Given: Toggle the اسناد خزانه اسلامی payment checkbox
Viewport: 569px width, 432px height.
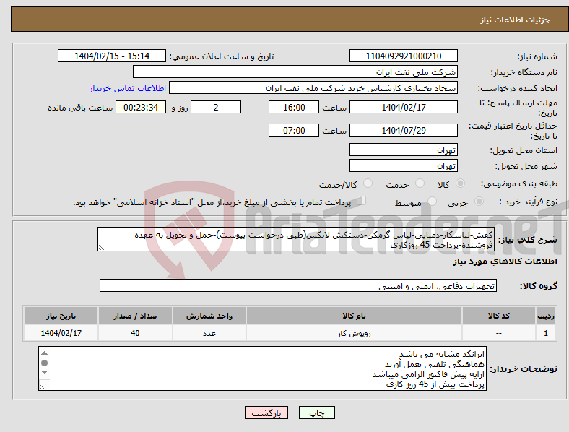Looking at the screenshot, I should 362,200.
